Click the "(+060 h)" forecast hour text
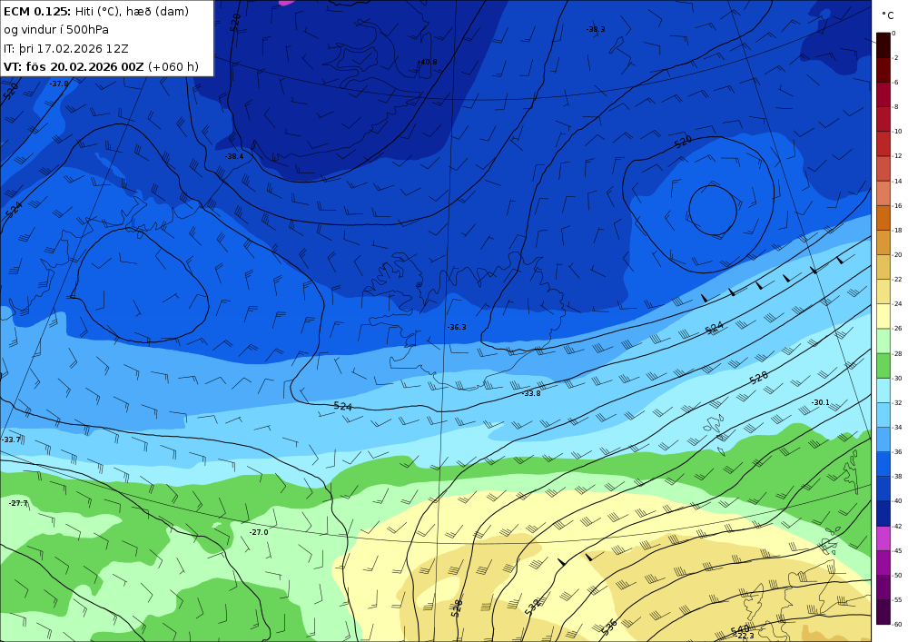 173,66
